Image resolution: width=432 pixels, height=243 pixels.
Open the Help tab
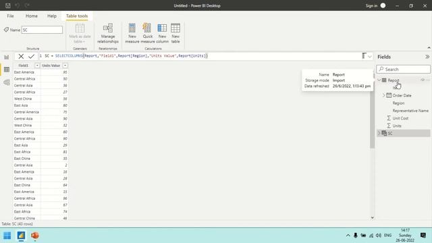point(52,16)
